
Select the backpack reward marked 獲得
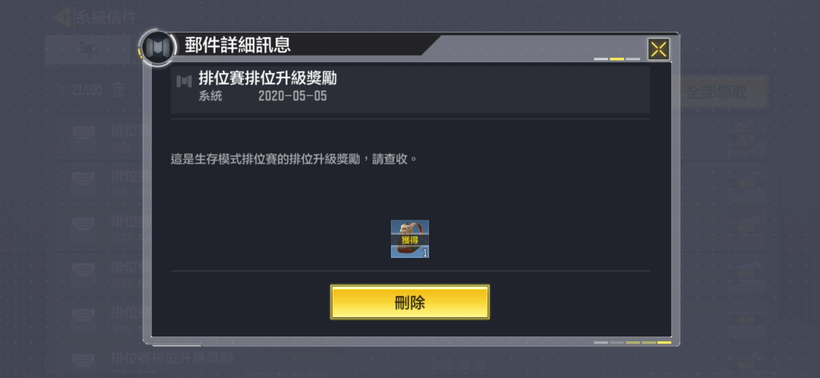410,239
